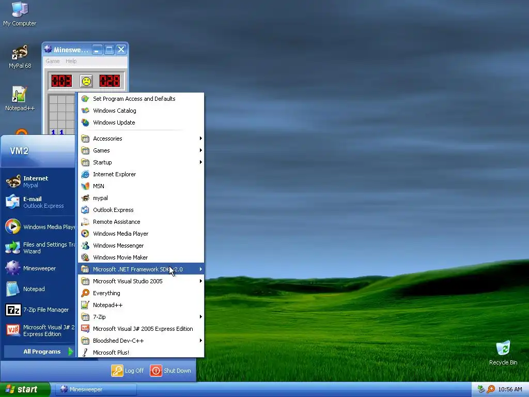Open Set Program Access and Defaults

[x=141, y=99]
